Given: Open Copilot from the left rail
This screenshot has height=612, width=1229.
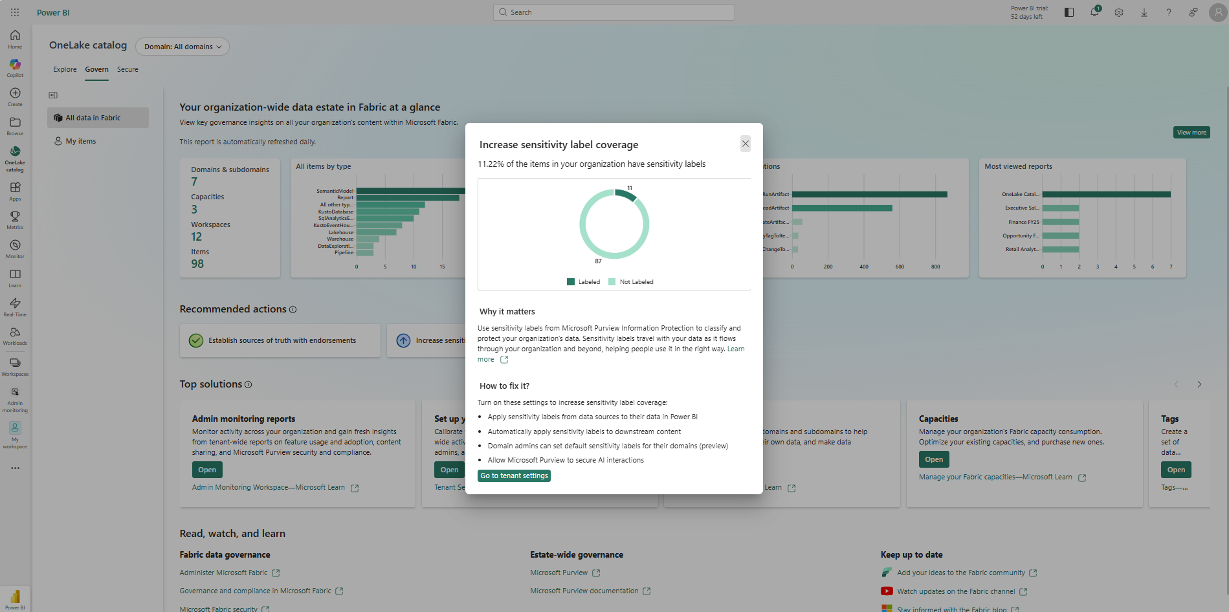Looking at the screenshot, I should click(x=15, y=67).
